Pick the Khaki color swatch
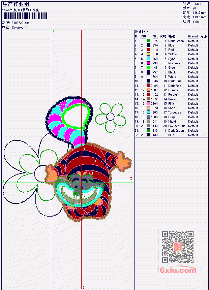Image resolution: width=209 pixels, height=290 pixels. [x=148, y=121]
